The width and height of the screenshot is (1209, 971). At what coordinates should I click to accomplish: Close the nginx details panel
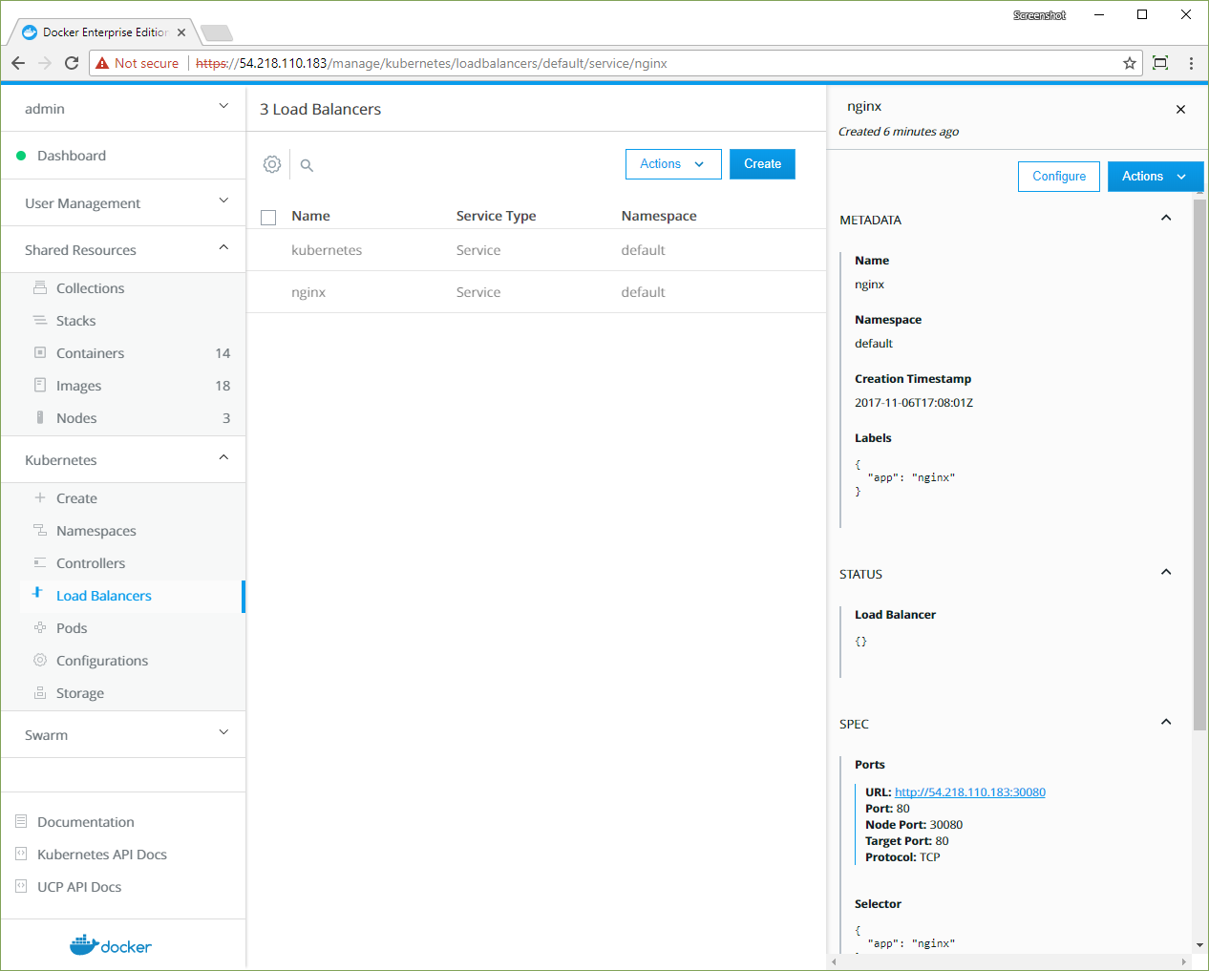click(1180, 110)
